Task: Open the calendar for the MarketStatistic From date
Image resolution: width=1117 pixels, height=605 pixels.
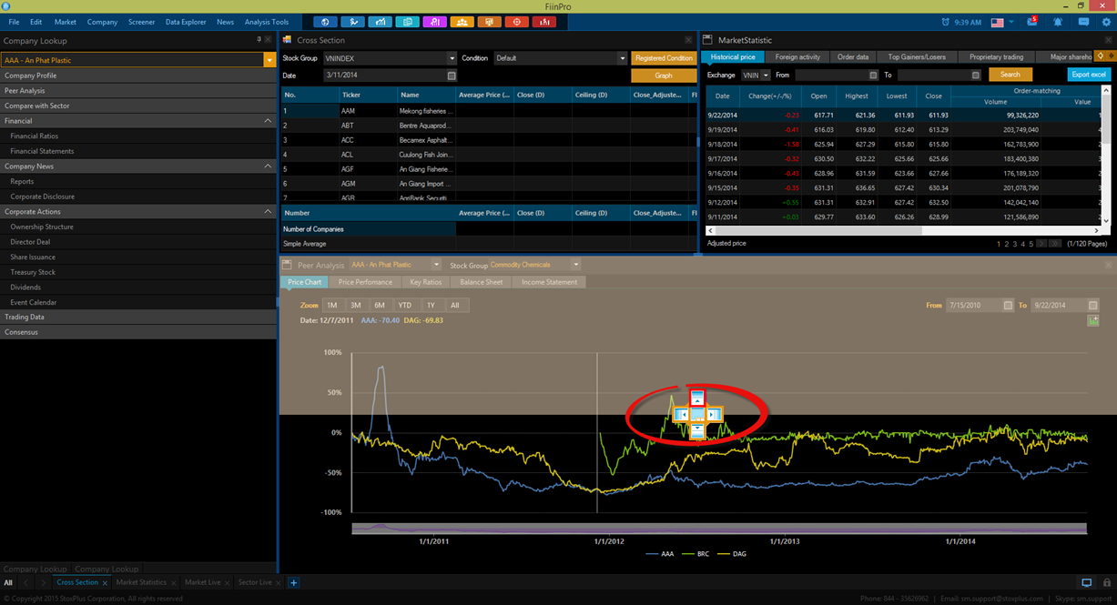Action: tap(873, 75)
